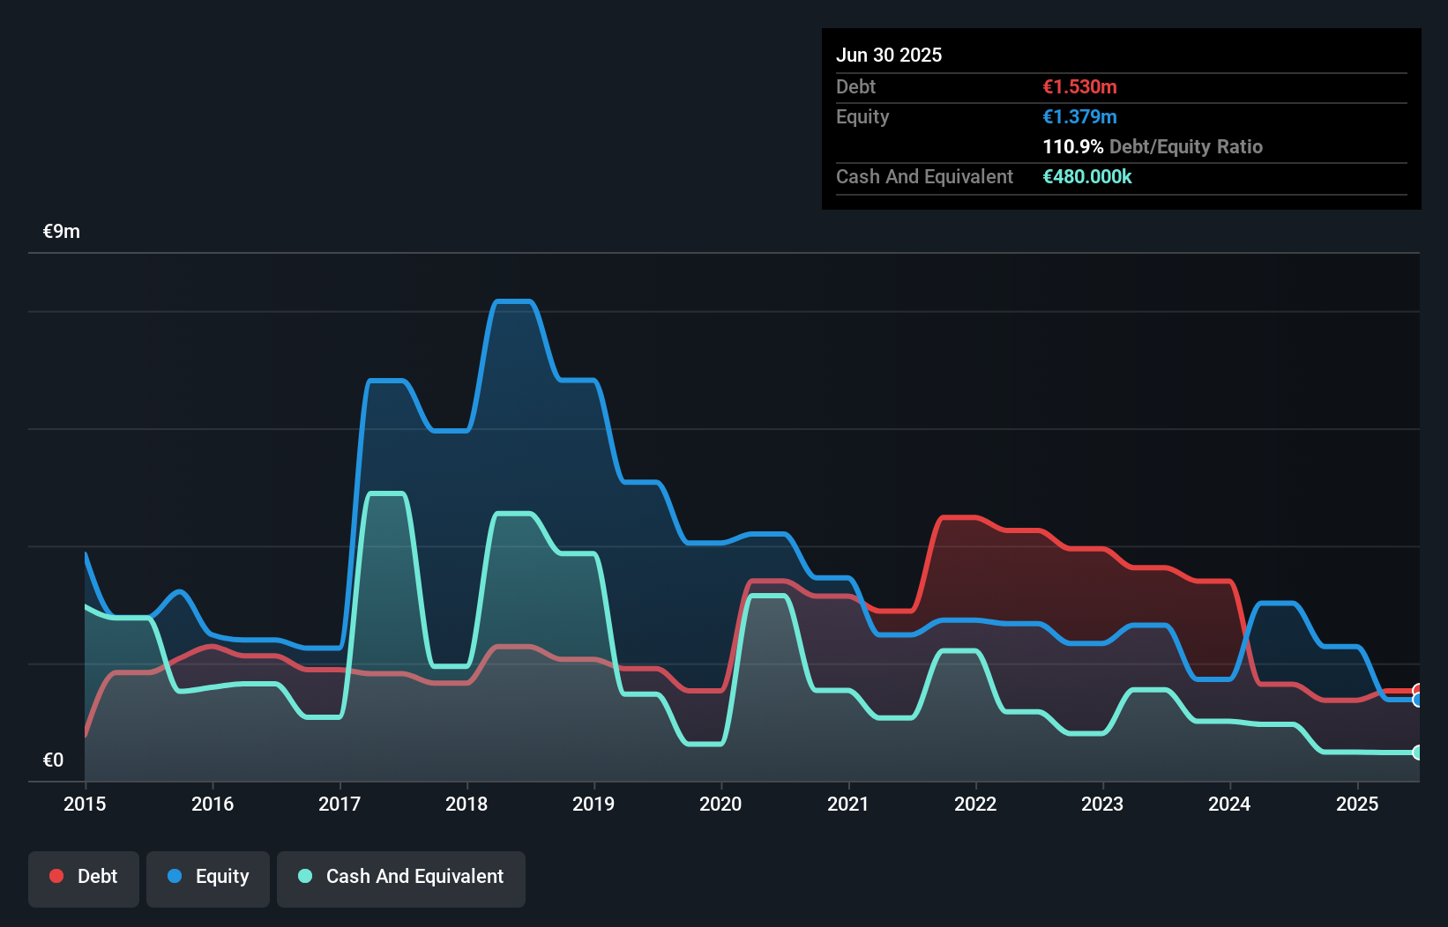
Task: Click the red Debt value €1.530m in tooltip
Action: click(x=1079, y=86)
